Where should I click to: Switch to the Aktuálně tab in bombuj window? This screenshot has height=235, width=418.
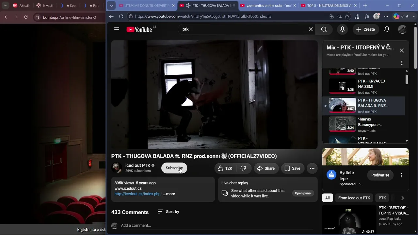(22, 6)
